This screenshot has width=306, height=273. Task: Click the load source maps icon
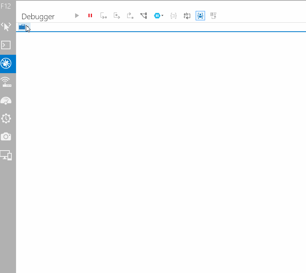(x=214, y=16)
